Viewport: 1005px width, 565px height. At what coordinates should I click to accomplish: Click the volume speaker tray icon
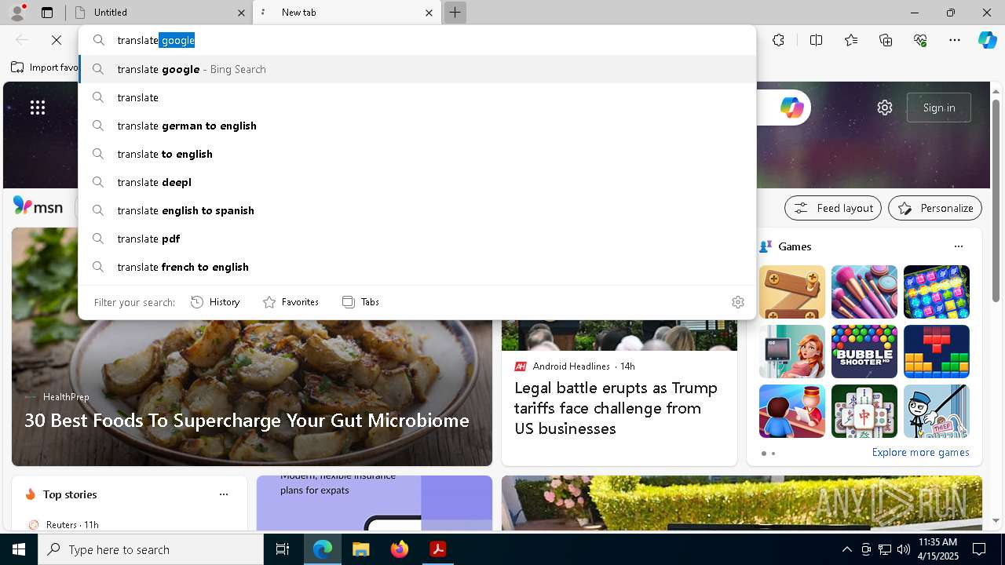click(x=903, y=549)
